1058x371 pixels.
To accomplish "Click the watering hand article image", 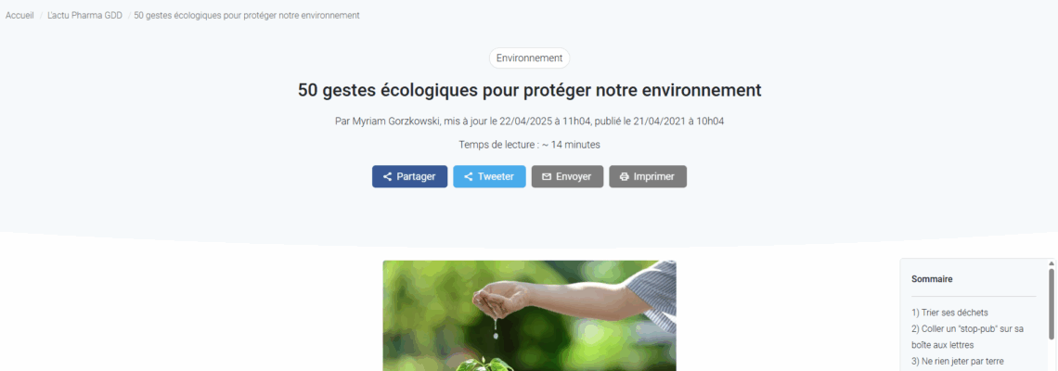I will tap(530, 315).
